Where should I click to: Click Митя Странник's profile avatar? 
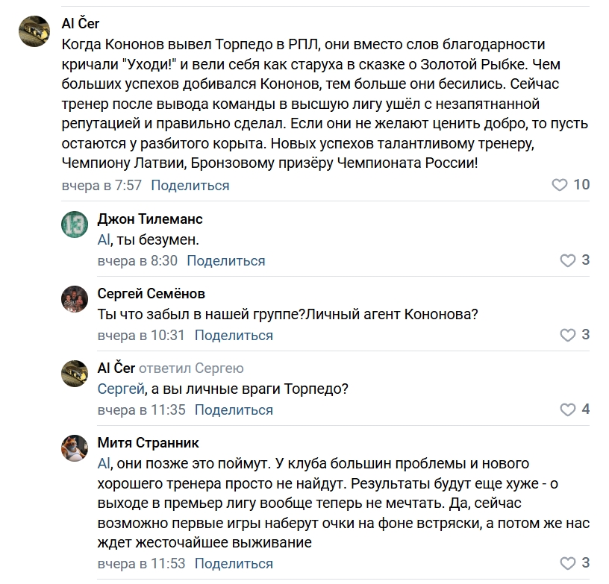(75, 448)
